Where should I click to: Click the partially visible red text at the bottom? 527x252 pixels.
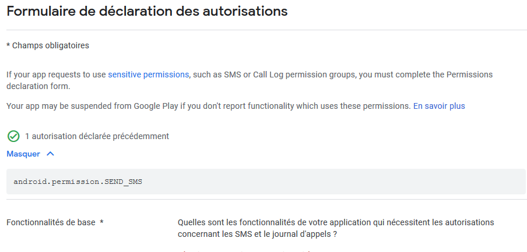245,250
